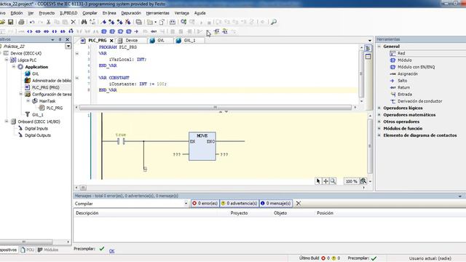Viewport: 466px width, 262px height.
Task: Undo the last action via toolbar arrow
Action: pos(32,22)
